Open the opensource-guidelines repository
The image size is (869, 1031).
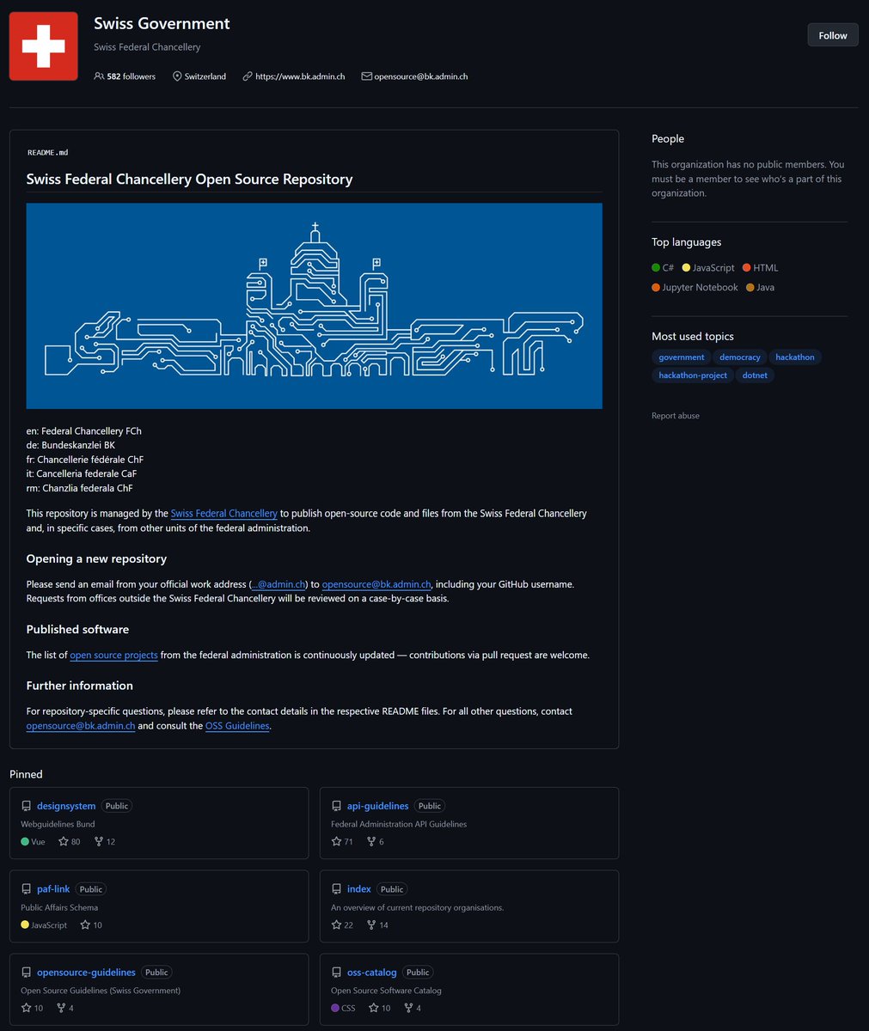pos(86,973)
